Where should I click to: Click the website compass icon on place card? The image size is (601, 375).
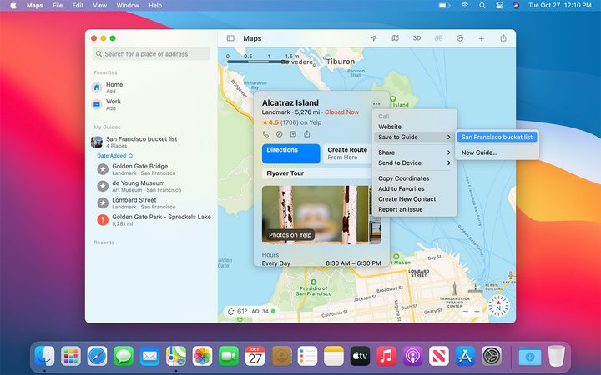pos(280,134)
